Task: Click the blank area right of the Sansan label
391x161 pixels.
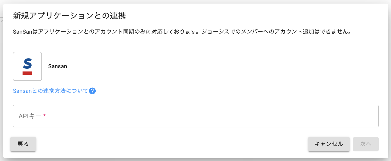Action: click(211, 66)
